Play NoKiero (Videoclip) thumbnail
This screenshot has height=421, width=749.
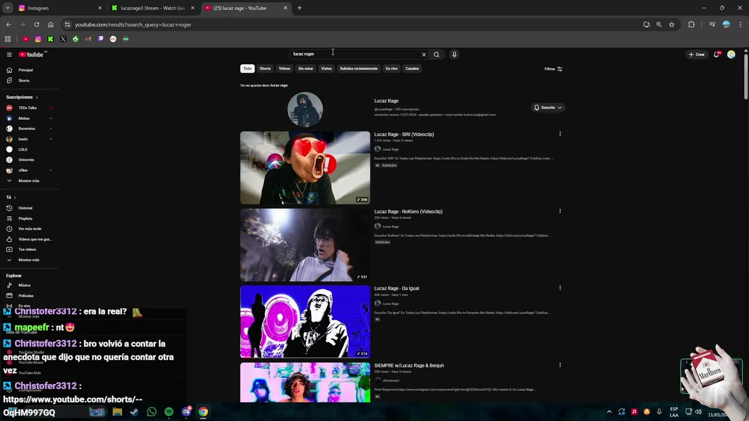305,245
